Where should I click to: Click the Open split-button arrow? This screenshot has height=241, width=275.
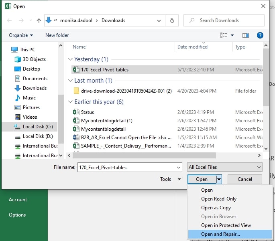[219, 179]
